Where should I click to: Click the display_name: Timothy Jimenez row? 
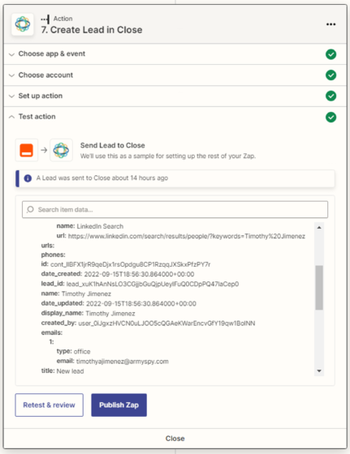tap(89, 313)
